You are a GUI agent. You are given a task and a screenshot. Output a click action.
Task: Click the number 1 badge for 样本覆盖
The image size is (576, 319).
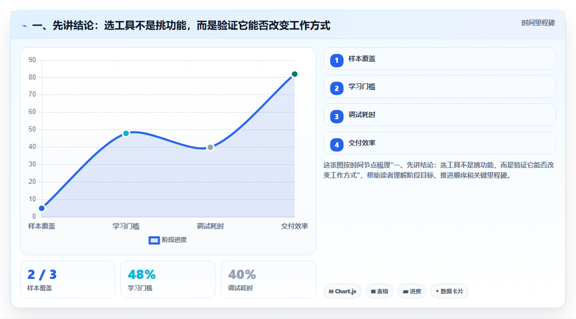(x=336, y=60)
